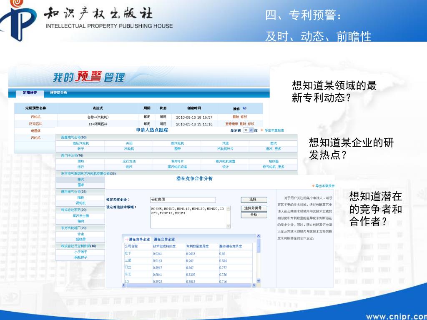Click scroll-left arrow under competitor results table
This screenshot has width=427, height=320.
click(123, 285)
